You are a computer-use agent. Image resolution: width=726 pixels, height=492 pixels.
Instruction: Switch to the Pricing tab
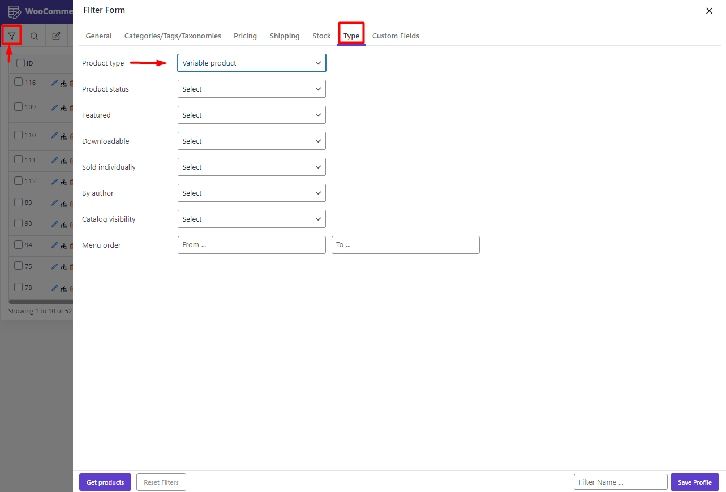(245, 36)
